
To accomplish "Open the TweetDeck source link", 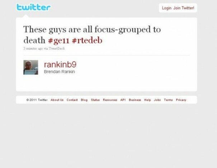I will tap(57, 48).
